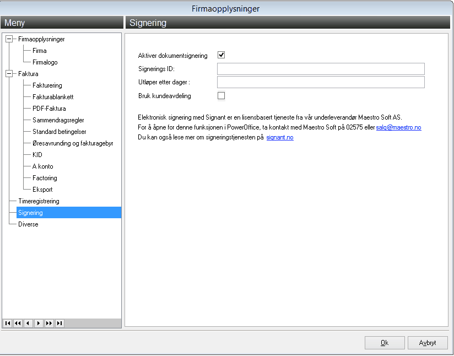Enable Bruk kundeavdeling checkbox
Viewport: 454px width, 356px height.
coord(221,95)
